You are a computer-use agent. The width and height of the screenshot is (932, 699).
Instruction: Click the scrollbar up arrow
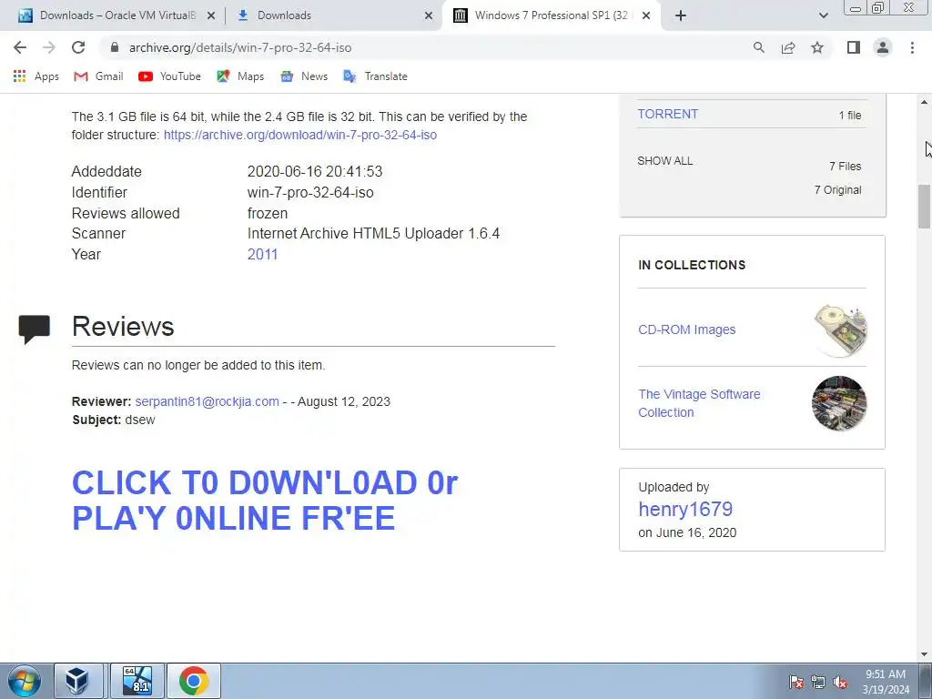(x=924, y=102)
